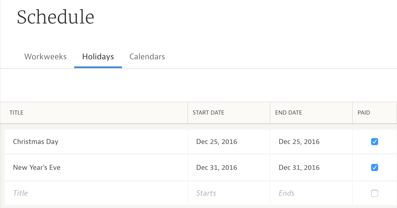This screenshot has width=397, height=208.
Task: Select the Holidays tab
Action: (98, 56)
